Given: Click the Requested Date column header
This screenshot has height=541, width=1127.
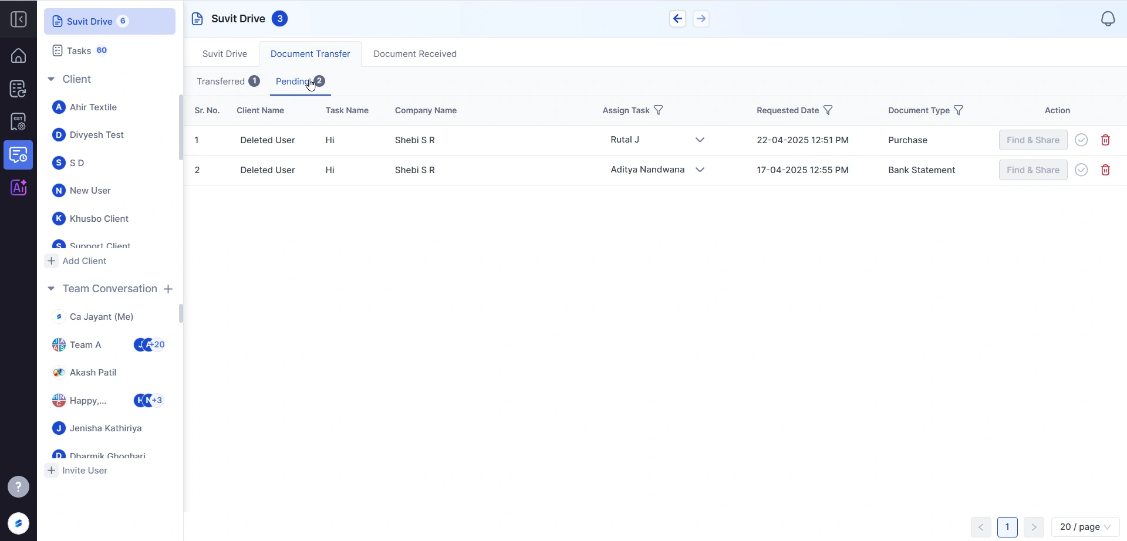Looking at the screenshot, I should click(x=788, y=110).
